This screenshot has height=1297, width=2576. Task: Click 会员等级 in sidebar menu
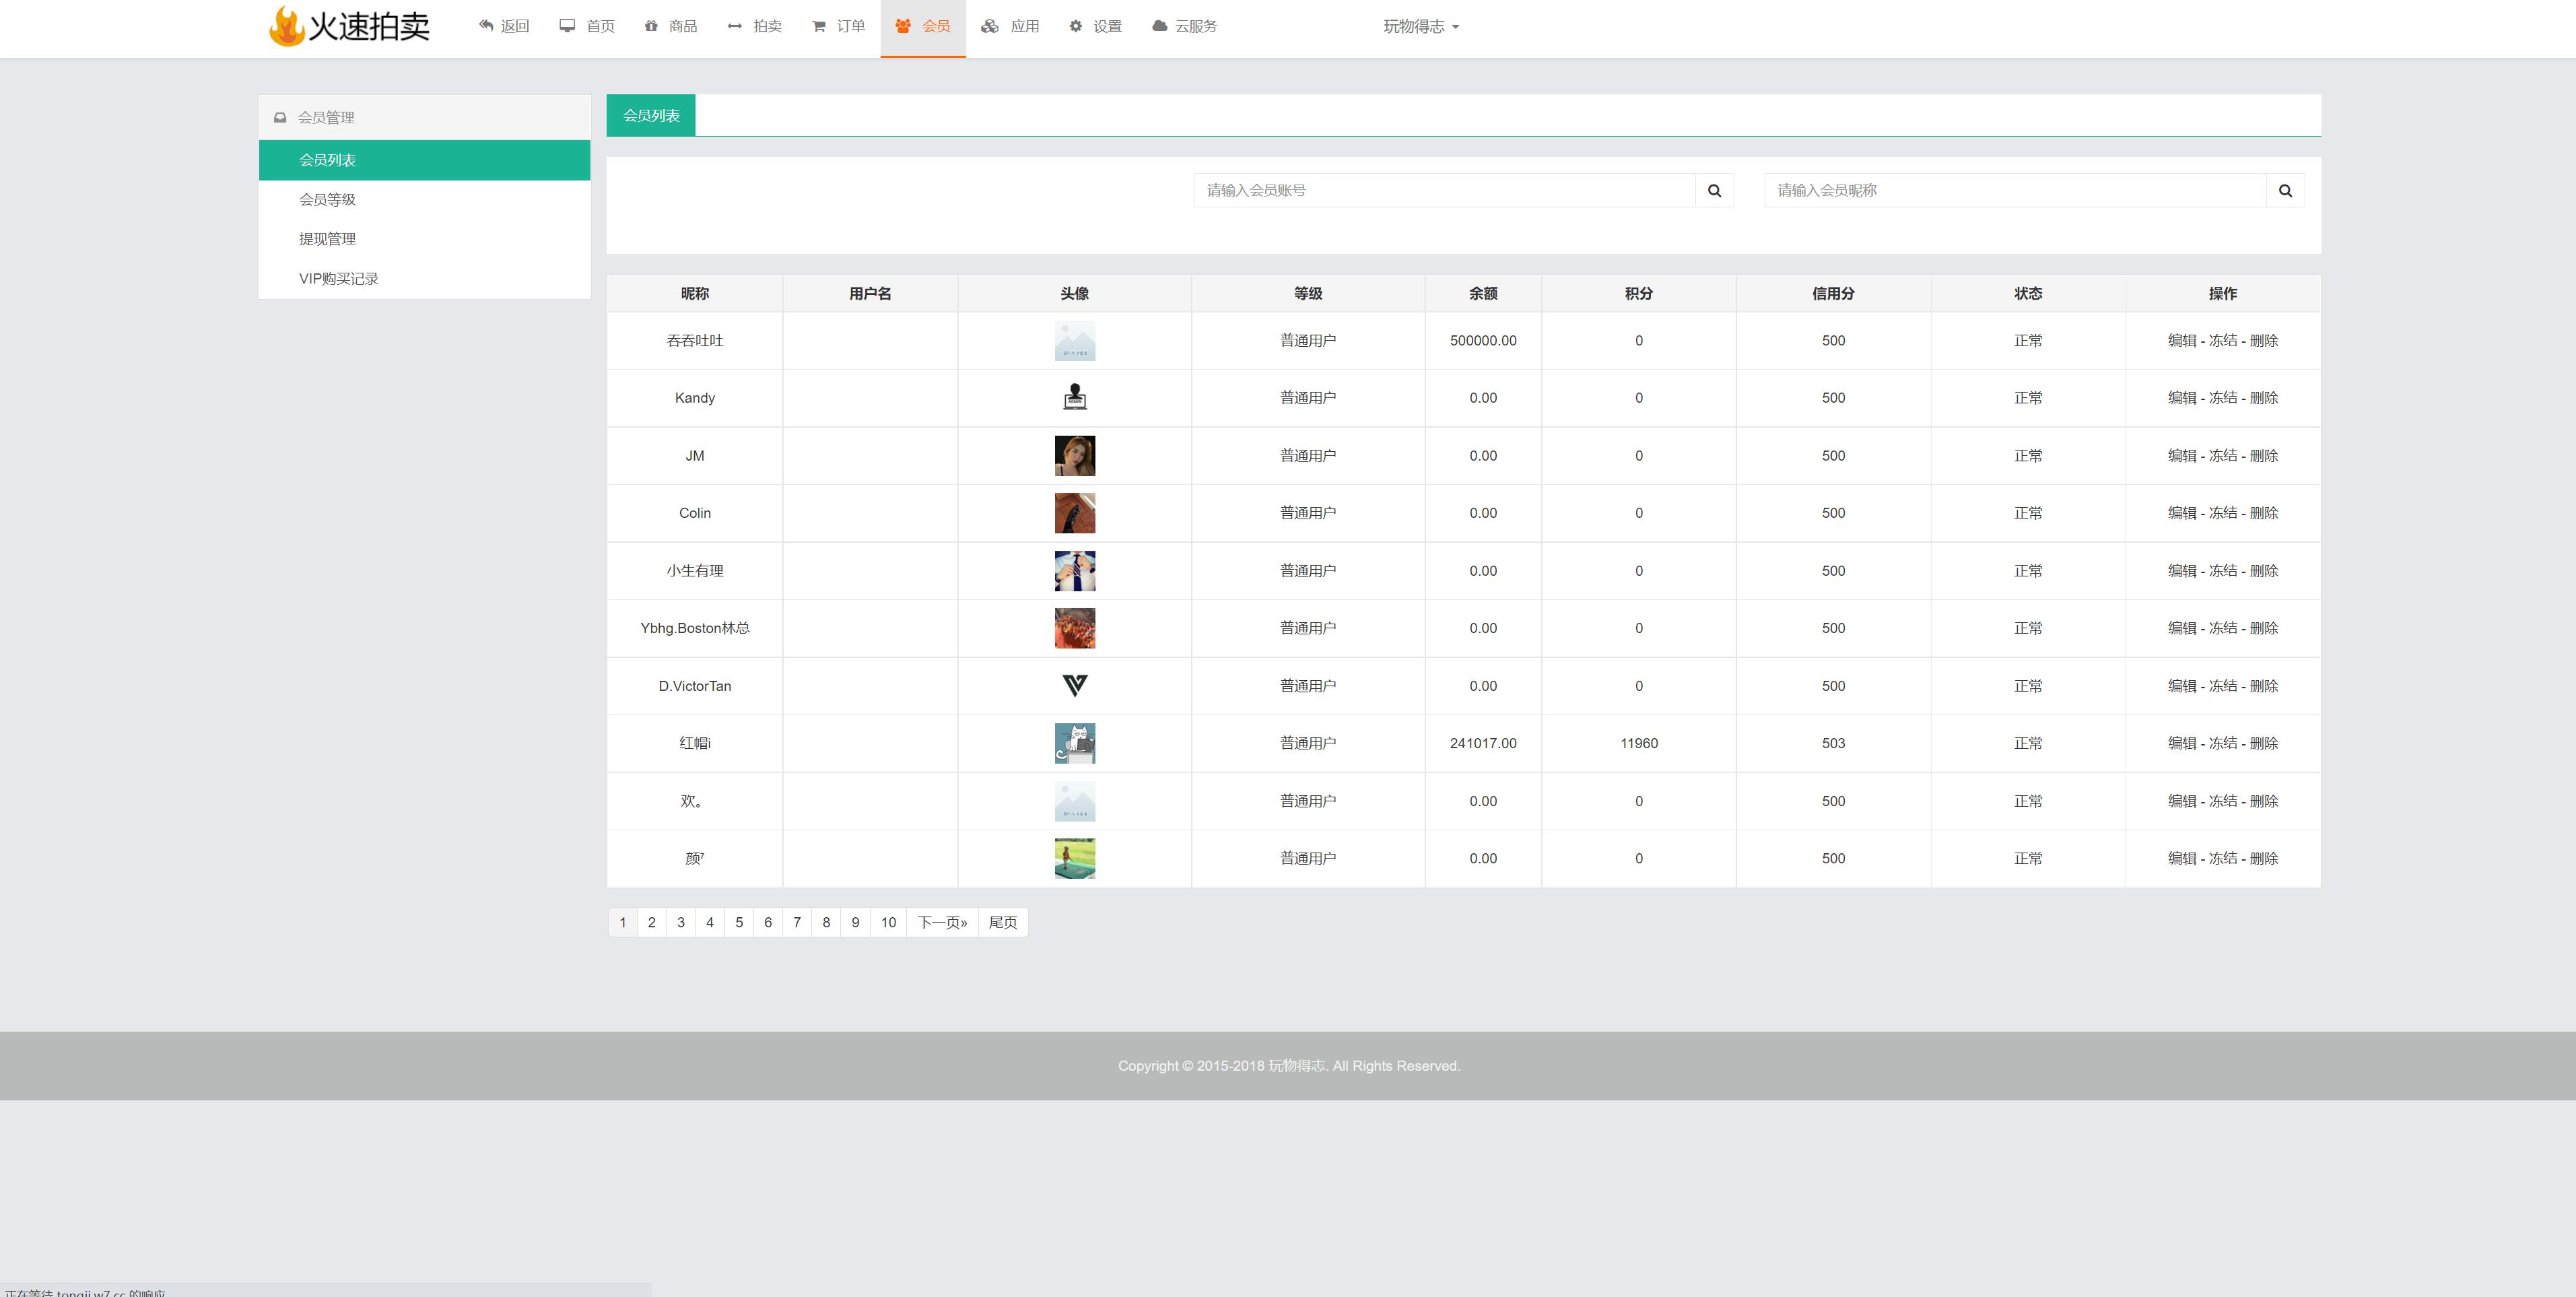tap(331, 199)
